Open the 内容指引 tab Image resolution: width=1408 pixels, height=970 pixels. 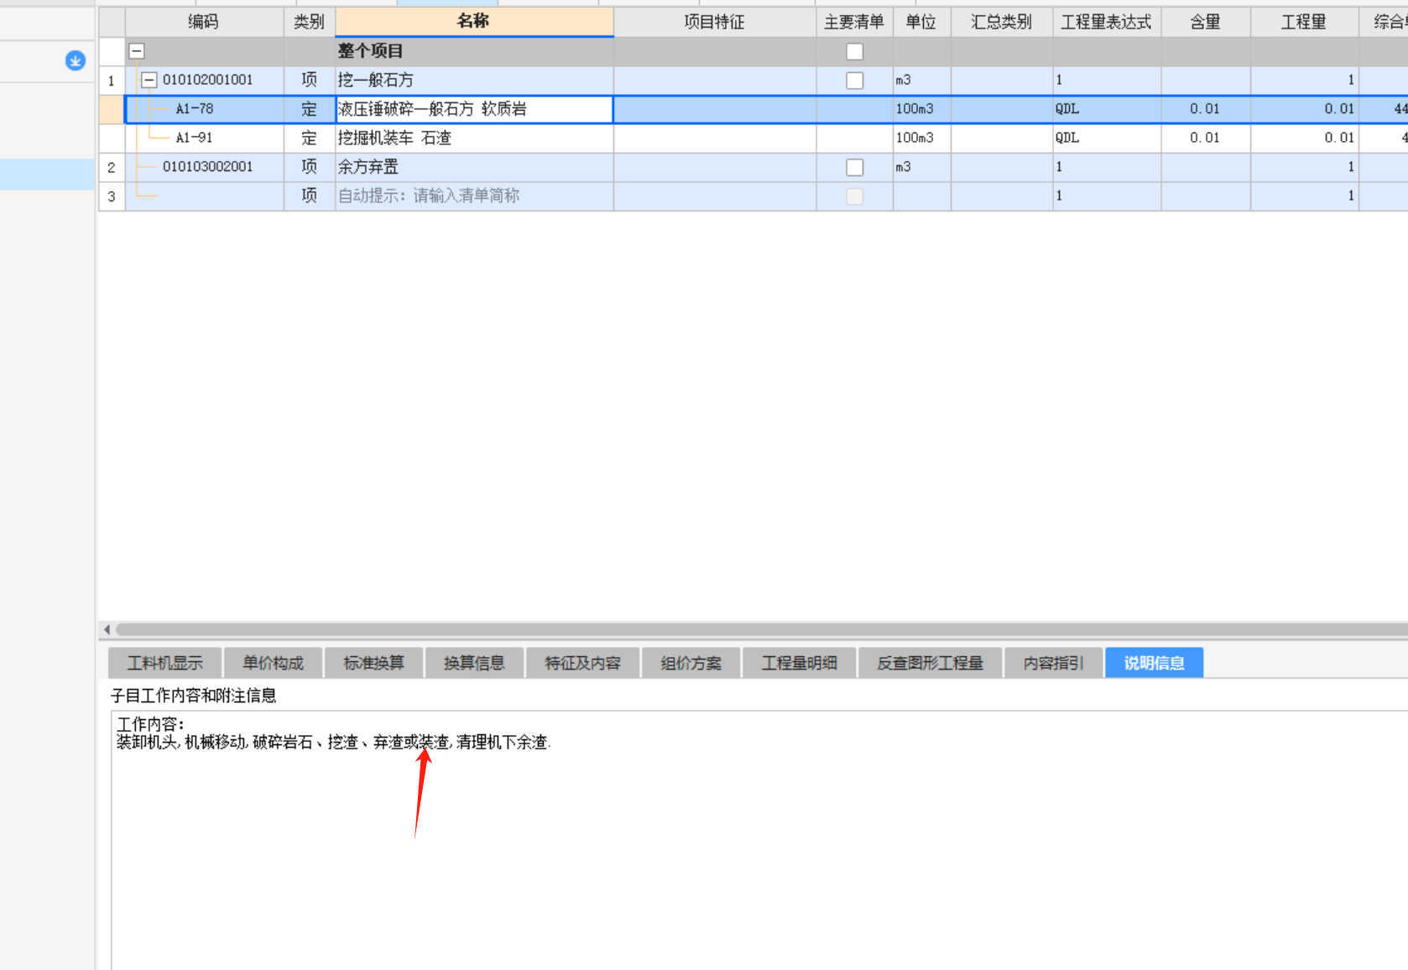[x=1053, y=663]
